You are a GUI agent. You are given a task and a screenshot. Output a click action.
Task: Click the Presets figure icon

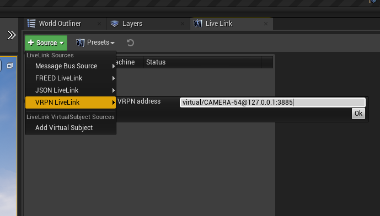[x=80, y=42]
